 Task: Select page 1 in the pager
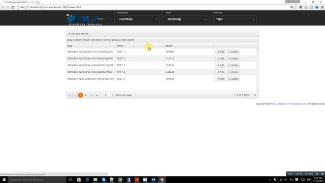80,95
